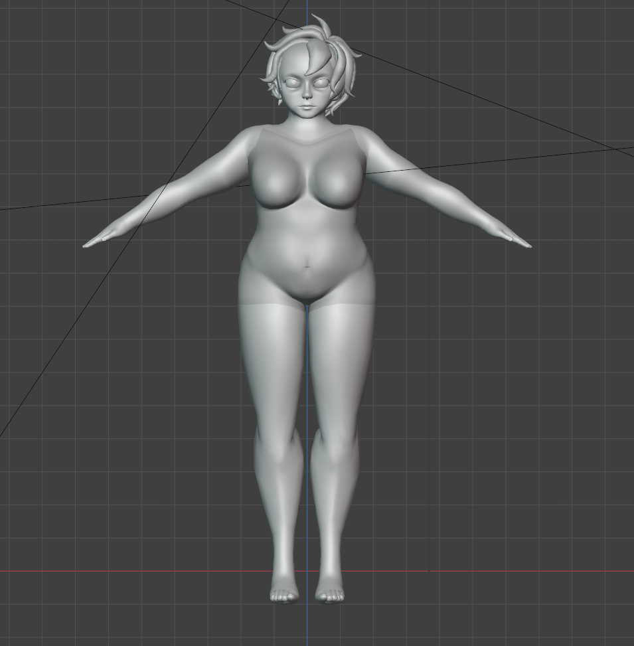Select the foot on the viewer's left

pyautogui.click(x=283, y=592)
